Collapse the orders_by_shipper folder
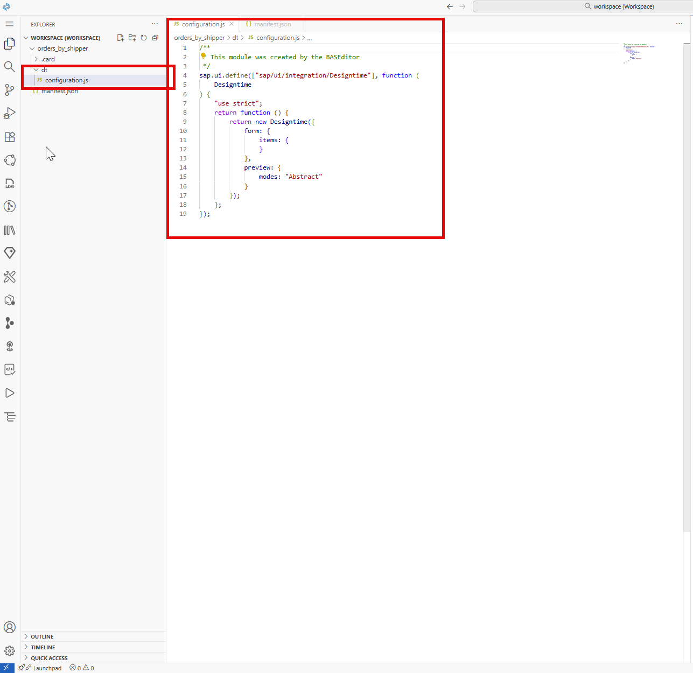 point(62,48)
